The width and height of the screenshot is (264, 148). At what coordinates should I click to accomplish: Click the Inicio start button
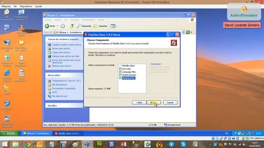coord(9,133)
